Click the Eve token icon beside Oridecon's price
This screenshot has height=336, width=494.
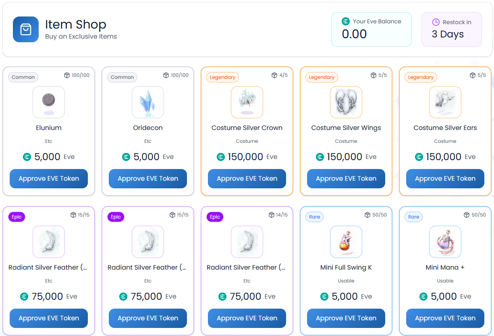126,157
